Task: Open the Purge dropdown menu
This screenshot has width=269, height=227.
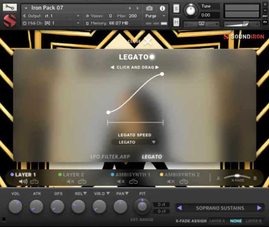Action: (x=156, y=16)
